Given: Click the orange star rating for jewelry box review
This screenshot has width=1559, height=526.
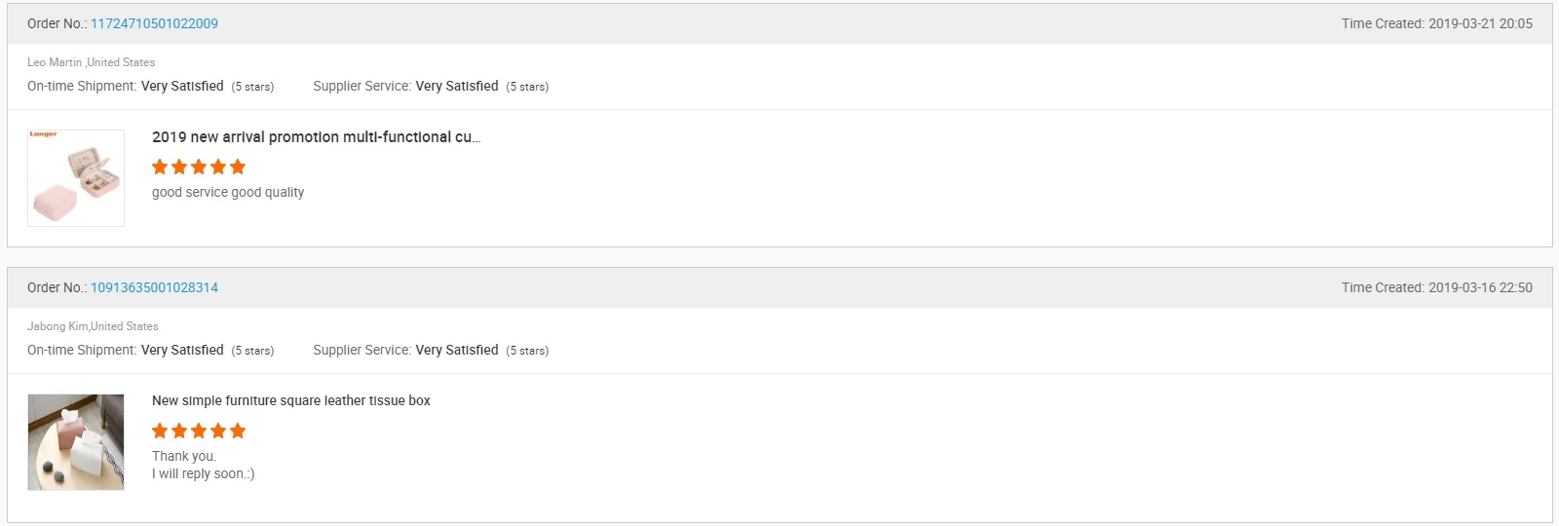Looking at the screenshot, I should point(199,167).
